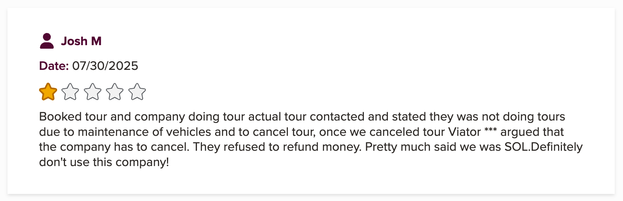623x201 pixels.
Task: Open reviewer name Josh M
Action: point(81,41)
